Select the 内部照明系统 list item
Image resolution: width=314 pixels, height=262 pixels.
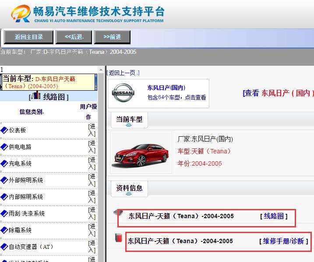tap(26, 197)
